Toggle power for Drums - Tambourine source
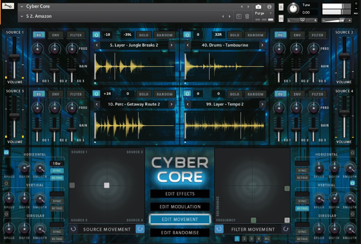This screenshot has height=244, width=361. pyautogui.click(x=187, y=35)
